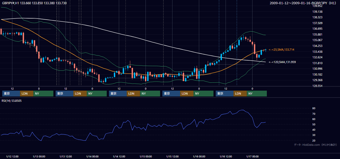Viewport: 340px width, 159px height.
Task: Select the white 120 SMA label reading 131.959
Action: tap(282, 62)
